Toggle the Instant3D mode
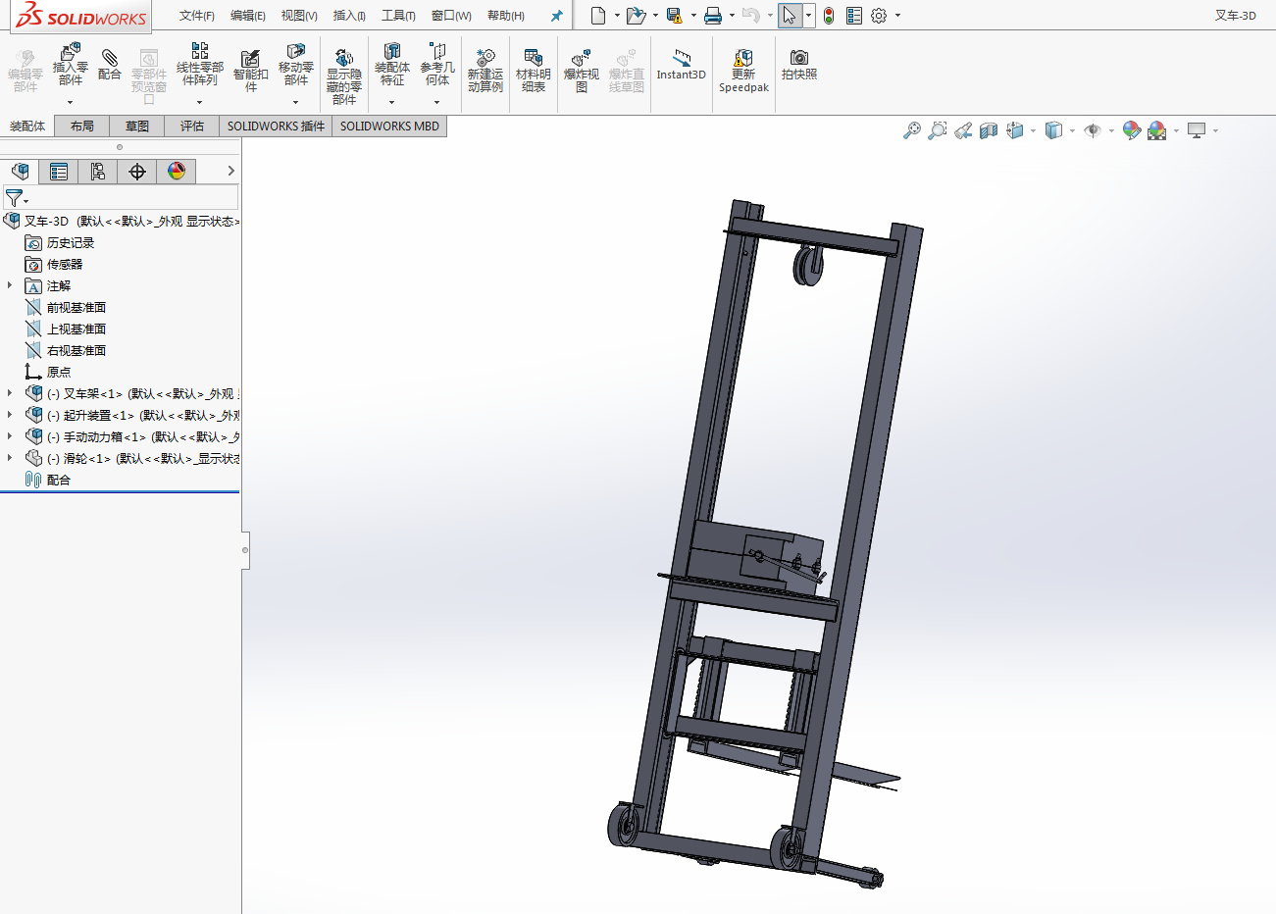 [x=681, y=59]
